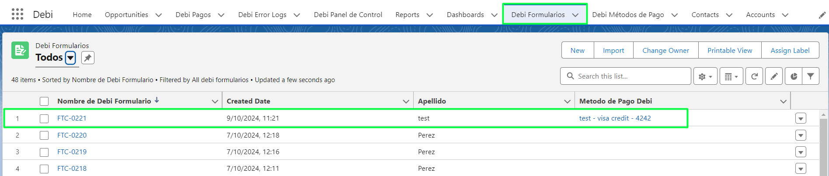Open the test - visa credit - 4242 link
The width and height of the screenshot is (829, 176).
pyautogui.click(x=615, y=118)
